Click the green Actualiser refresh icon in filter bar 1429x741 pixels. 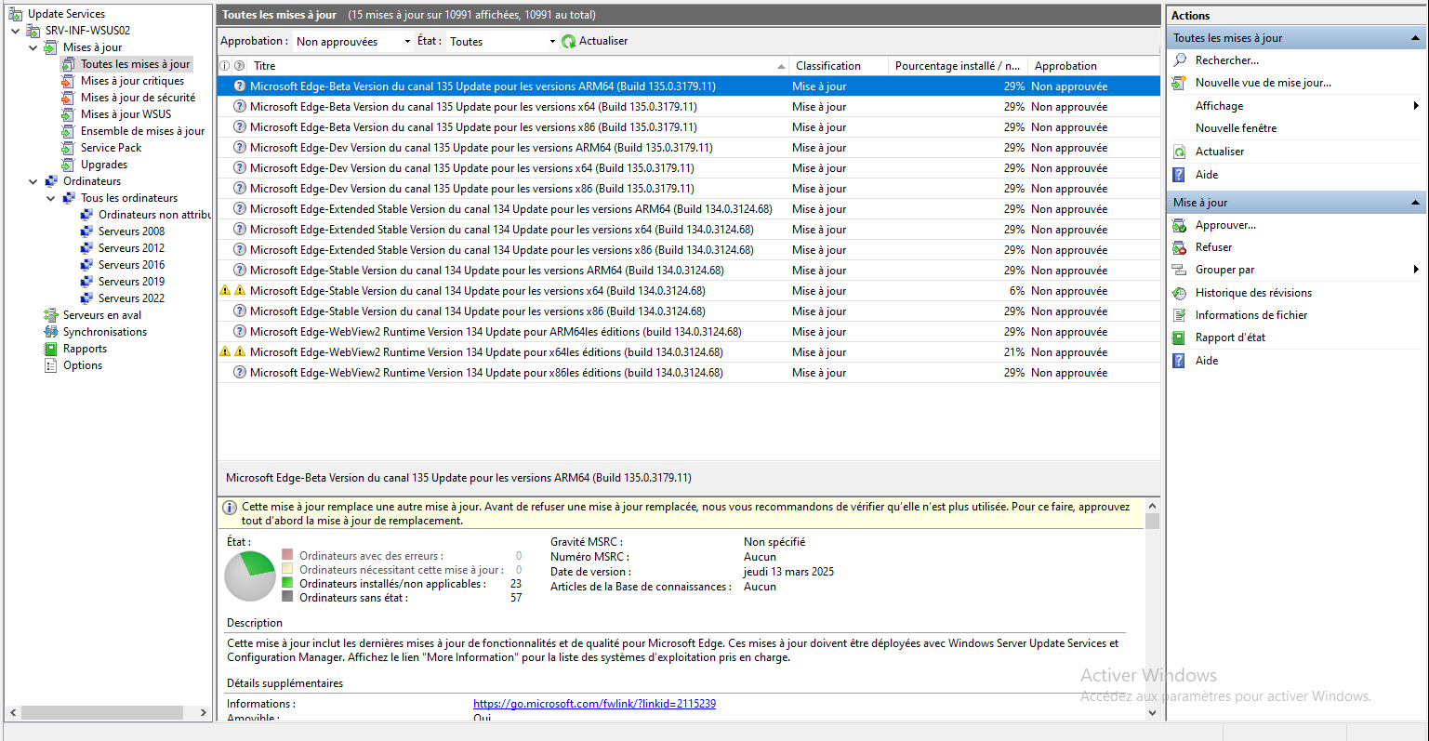[x=569, y=42]
